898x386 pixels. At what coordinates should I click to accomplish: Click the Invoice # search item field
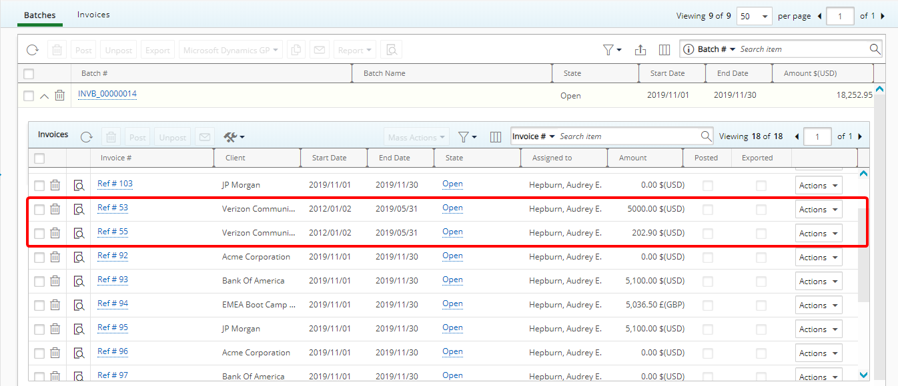click(627, 136)
